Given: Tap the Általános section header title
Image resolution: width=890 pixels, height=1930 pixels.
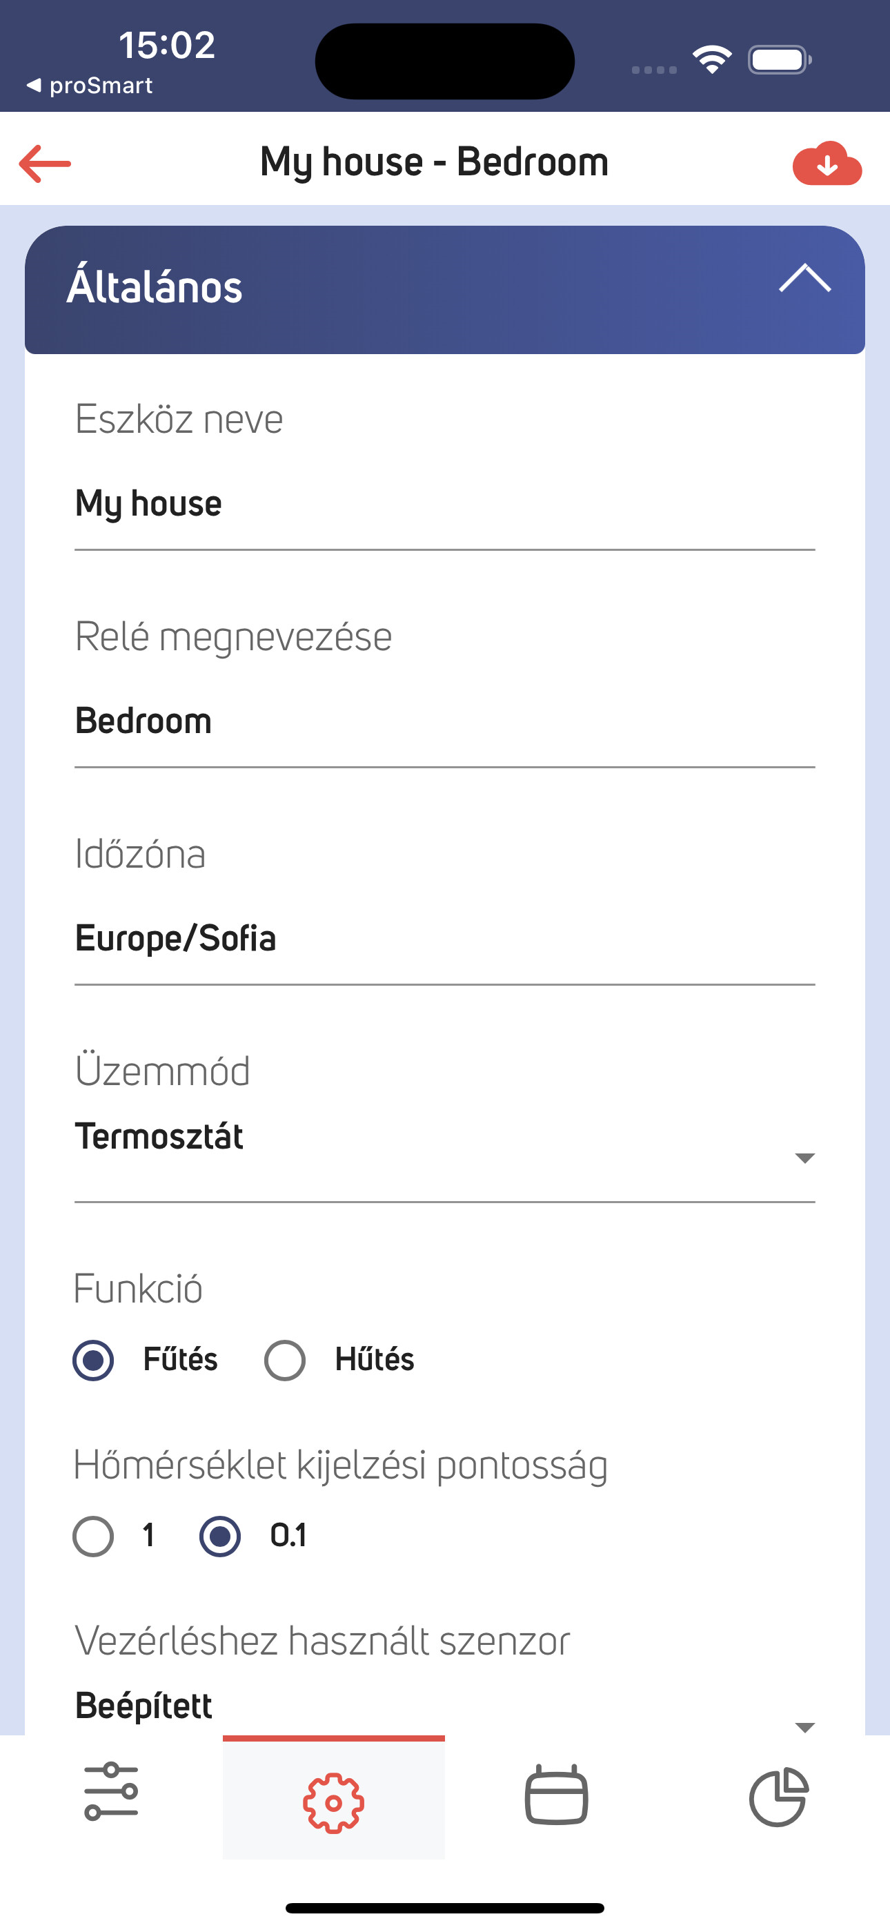Looking at the screenshot, I should (155, 288).
